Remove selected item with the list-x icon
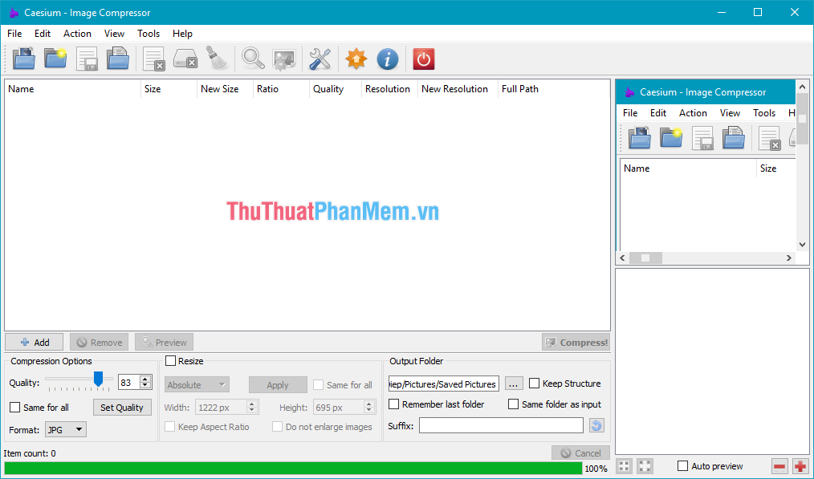This screenshot has height=479, width=814. coord(153,58)
